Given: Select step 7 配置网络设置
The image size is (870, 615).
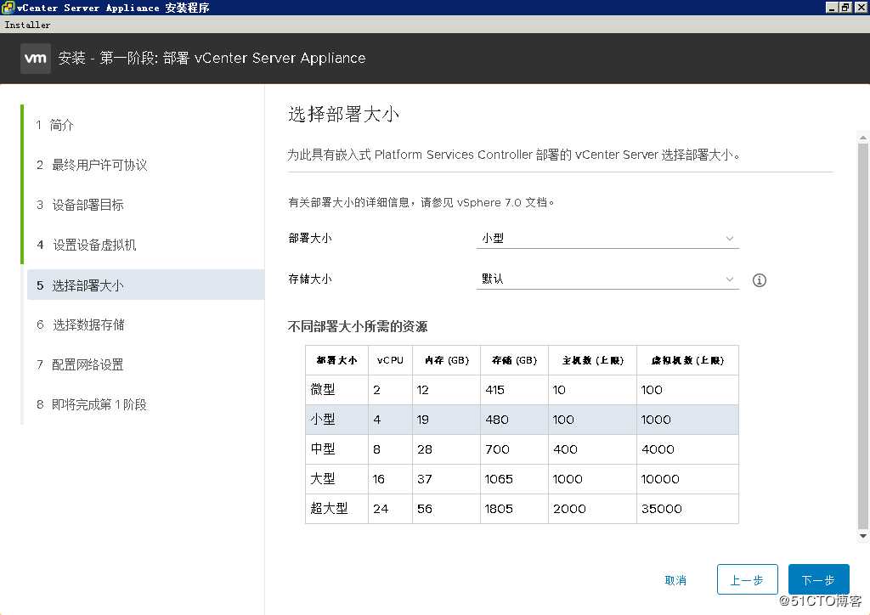Looking at the screenshot, I should [x=80, y=364].
